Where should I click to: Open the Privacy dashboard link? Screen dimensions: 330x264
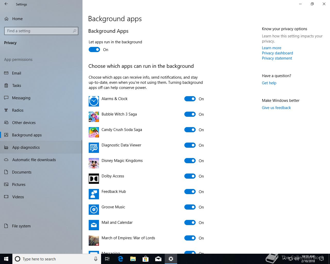[277, 53]
